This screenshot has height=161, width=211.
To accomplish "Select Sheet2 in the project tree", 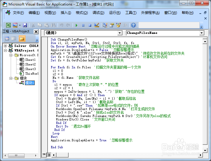I will tap(30, 64).
